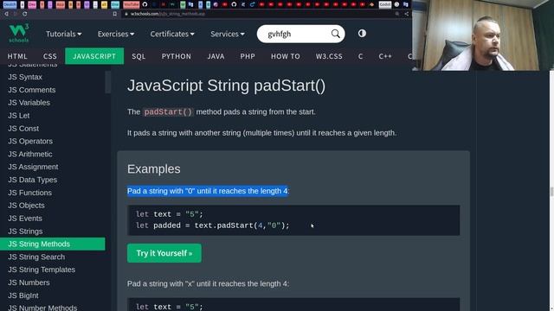Switch to the YouTube browser tab
This screenshot has width=554, height=311.
(131, 4)
